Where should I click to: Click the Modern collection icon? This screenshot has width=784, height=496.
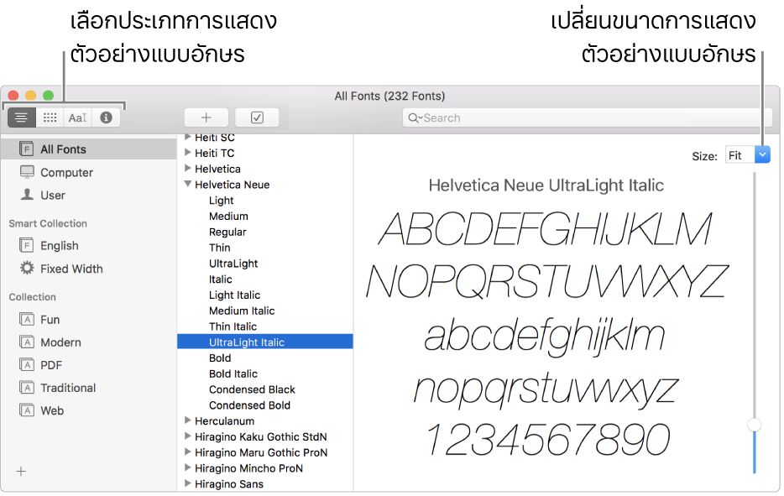[x=27, y=342]
